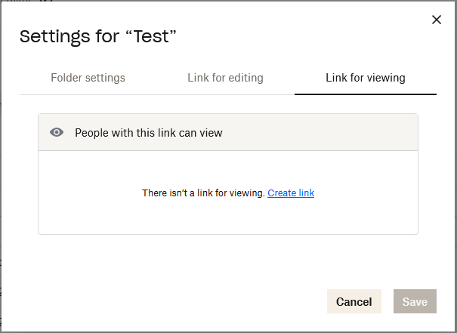The image size is (457, 333).
Task: Click the word "People" in the panel header
Action: pyautogui.click(x=91, y=133)
